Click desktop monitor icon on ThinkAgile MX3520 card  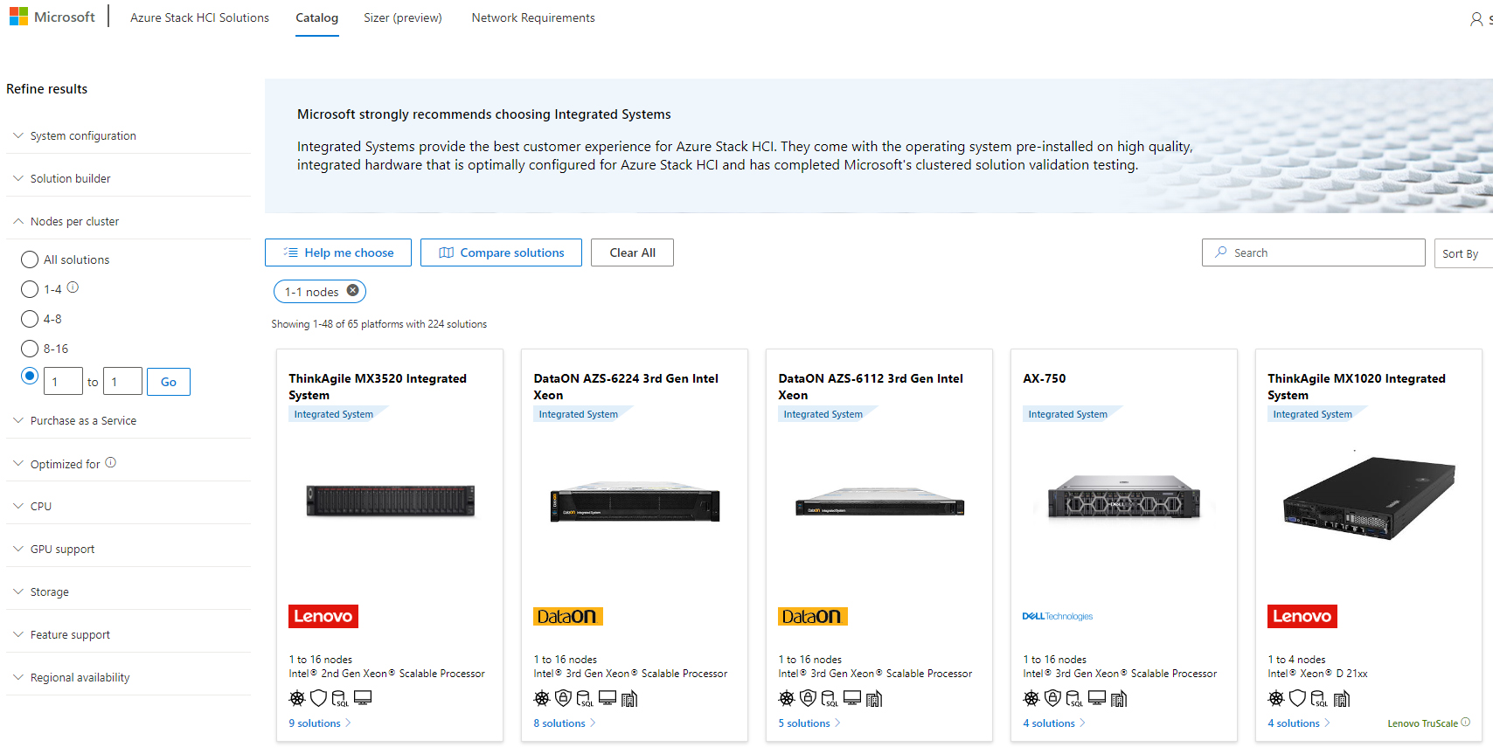[363, 698]
